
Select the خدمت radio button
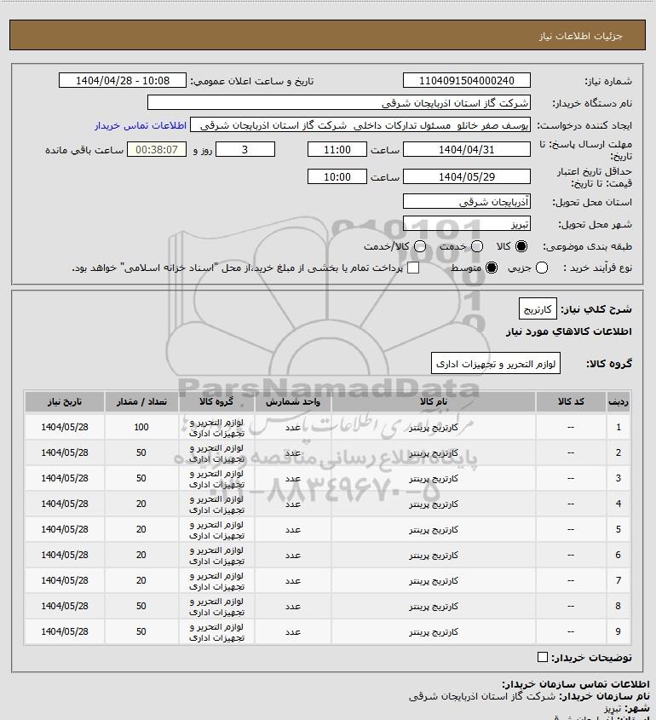point(477,246)
